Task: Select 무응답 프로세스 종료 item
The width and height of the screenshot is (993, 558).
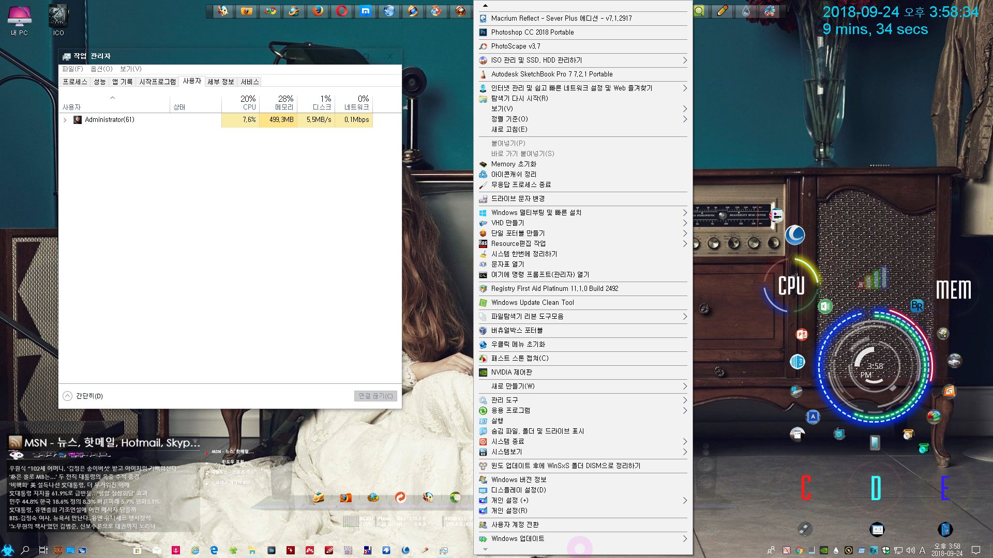Action: [583, 184]
